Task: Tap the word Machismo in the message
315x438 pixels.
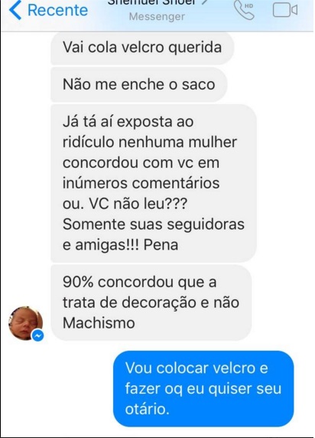Action: (99, 323)
